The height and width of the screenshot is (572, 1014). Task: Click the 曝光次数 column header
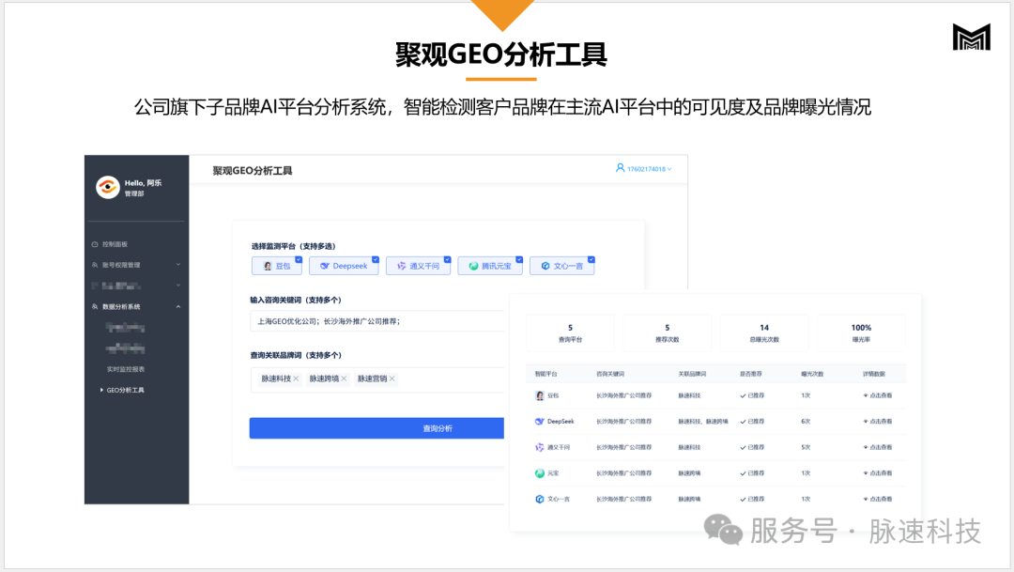812,374
